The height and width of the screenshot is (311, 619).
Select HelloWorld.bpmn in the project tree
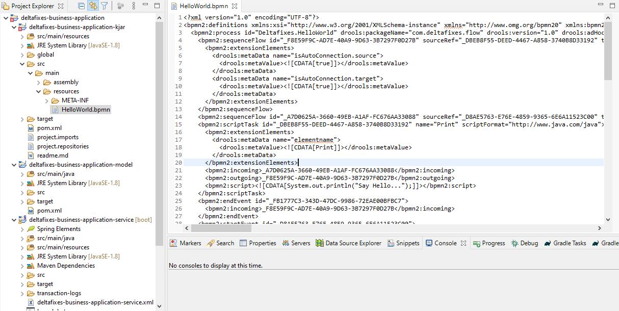click(x=86, y=110)
